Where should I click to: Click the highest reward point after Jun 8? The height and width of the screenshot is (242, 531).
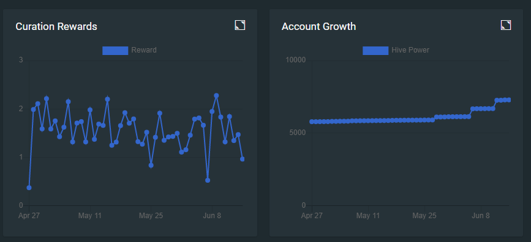[x=216, y=96]
